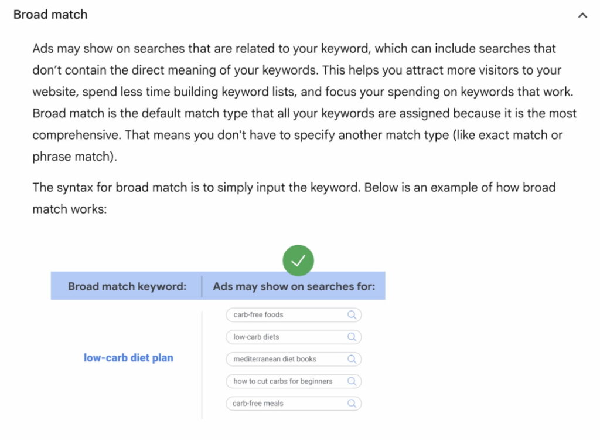Collapse the Broad match section chevron
The height and width of the screenshot is (440, 600).
point(582,16)
